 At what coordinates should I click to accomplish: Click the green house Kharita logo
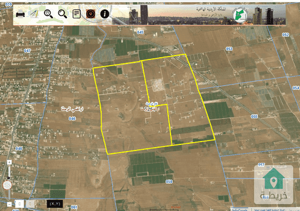(x=273, y=185)
